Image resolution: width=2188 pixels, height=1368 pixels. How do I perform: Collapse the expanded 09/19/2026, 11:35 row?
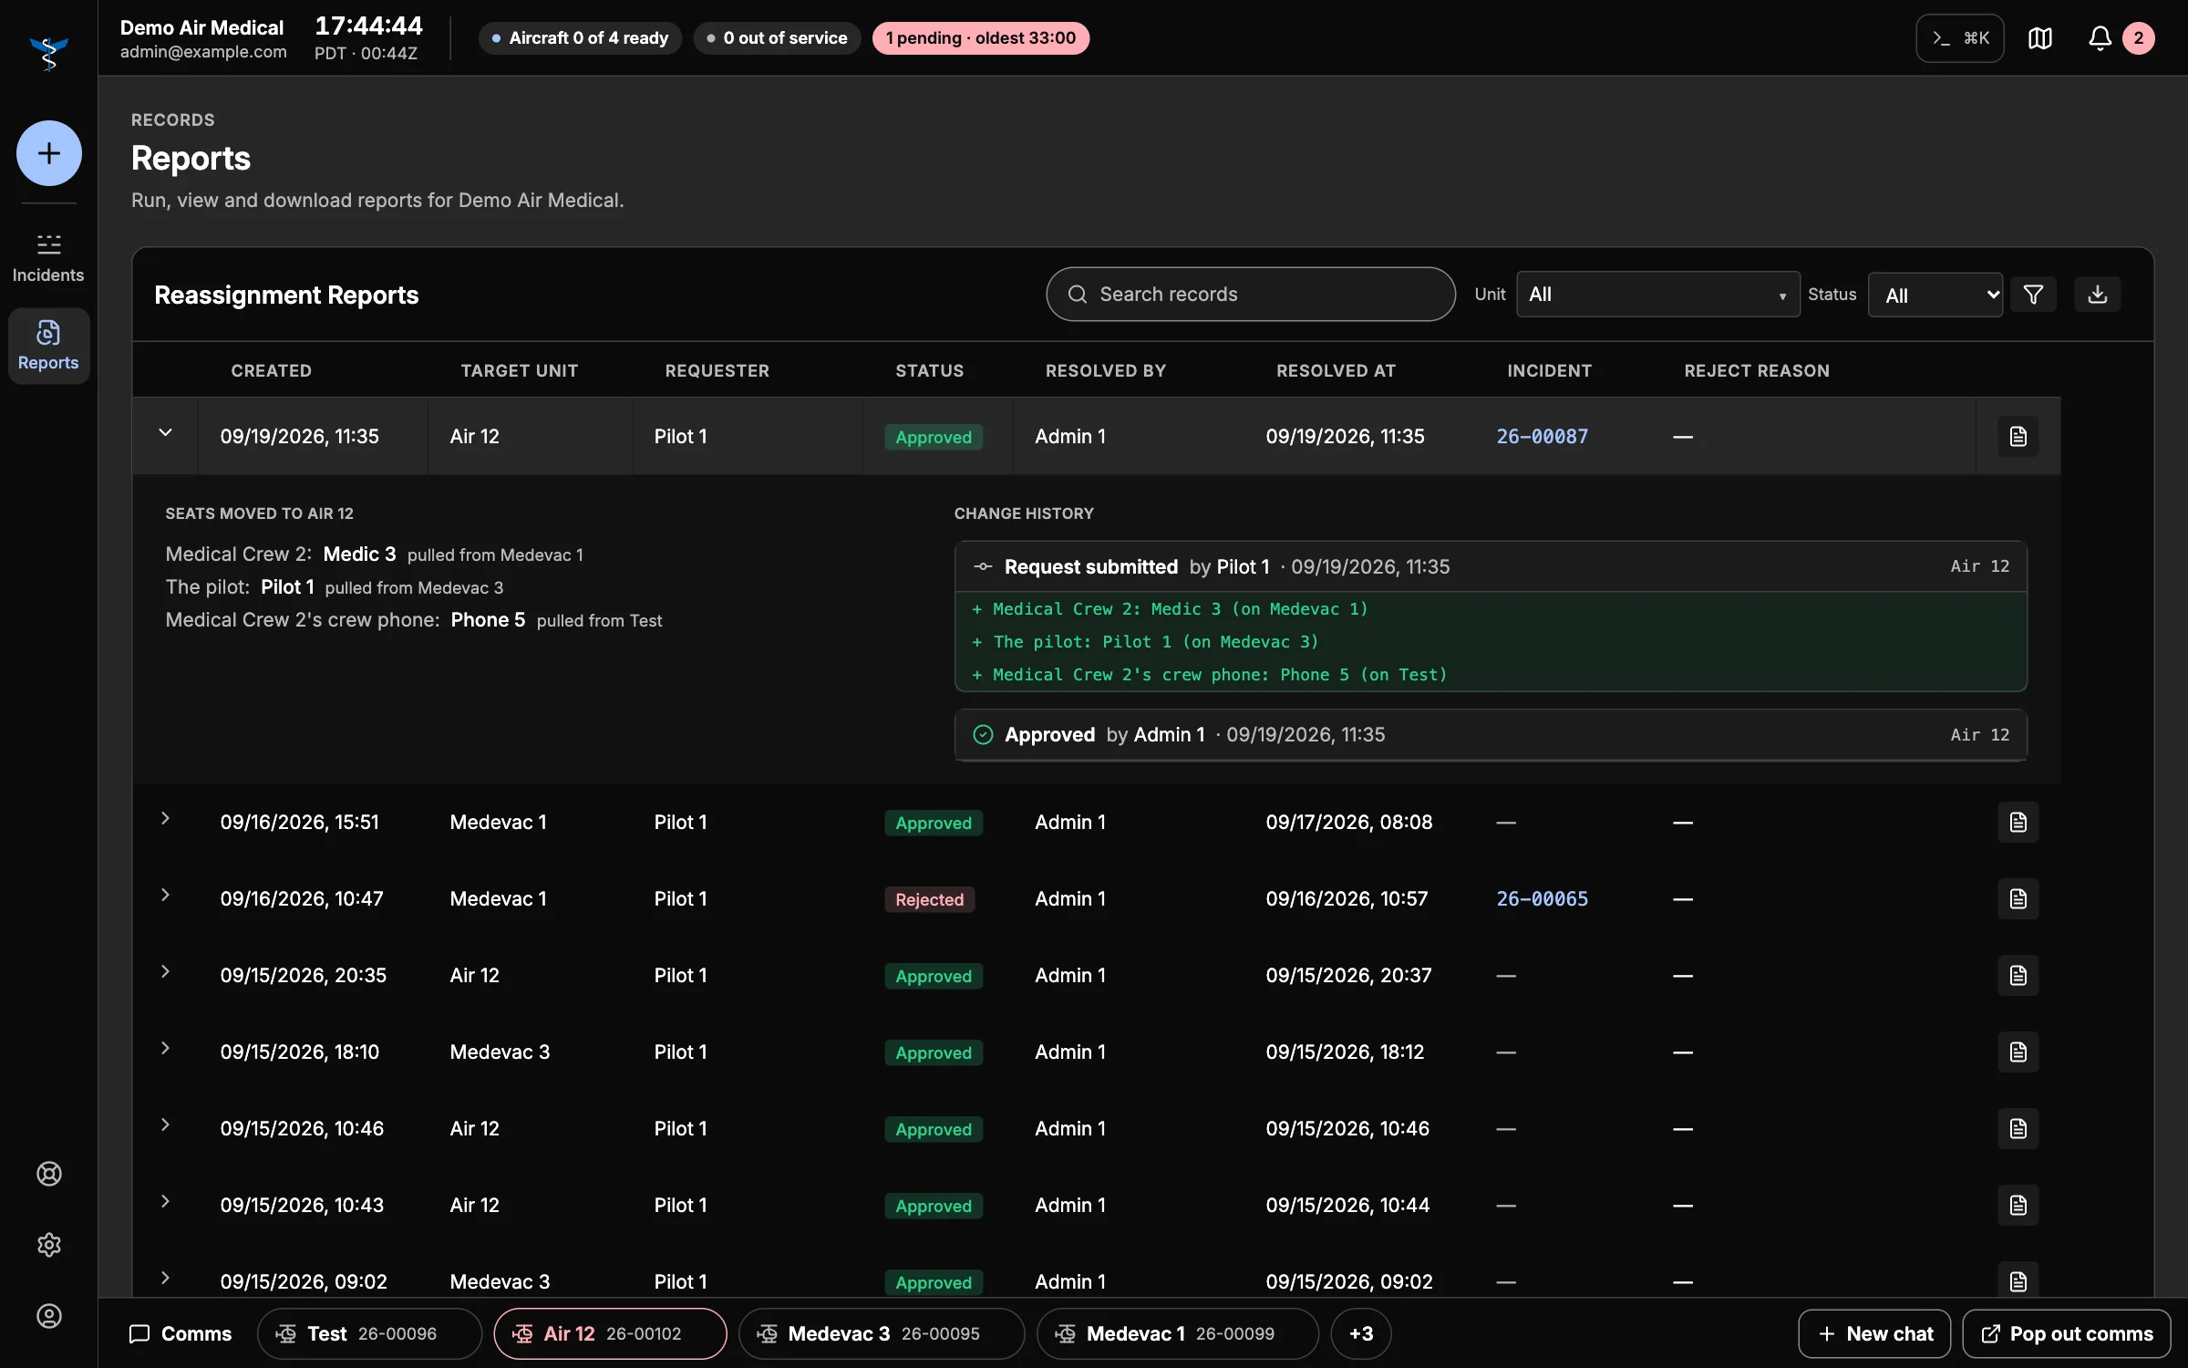(x=165, y=433)
